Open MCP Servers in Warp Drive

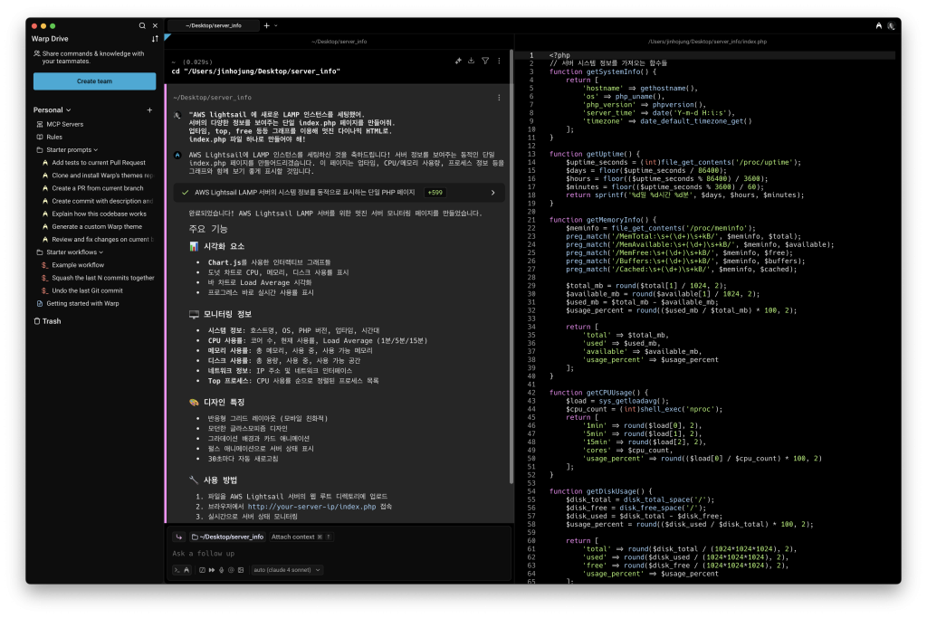tap(65, 124)
